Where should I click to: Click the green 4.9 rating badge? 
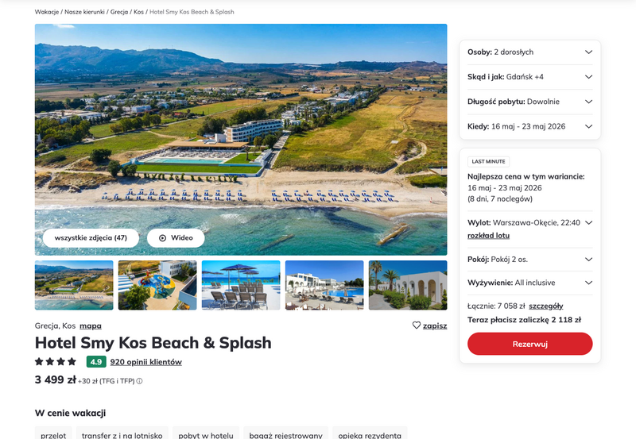[x=95, y=362]
